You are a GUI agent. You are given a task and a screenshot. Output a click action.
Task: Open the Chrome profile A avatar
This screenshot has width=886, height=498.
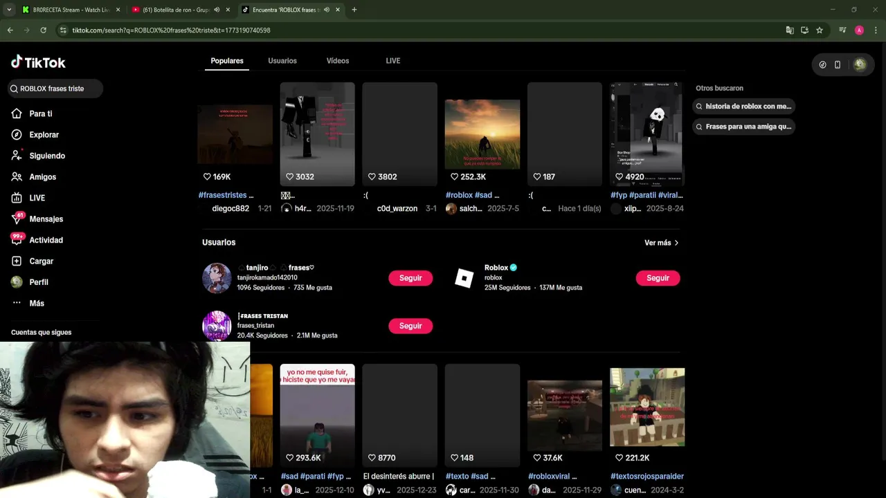coord(859,30)
